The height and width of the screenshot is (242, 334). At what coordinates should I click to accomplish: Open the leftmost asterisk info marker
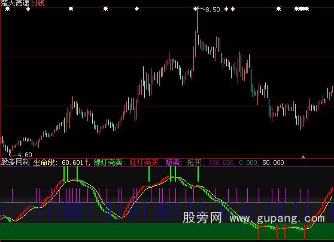point(7,9)
